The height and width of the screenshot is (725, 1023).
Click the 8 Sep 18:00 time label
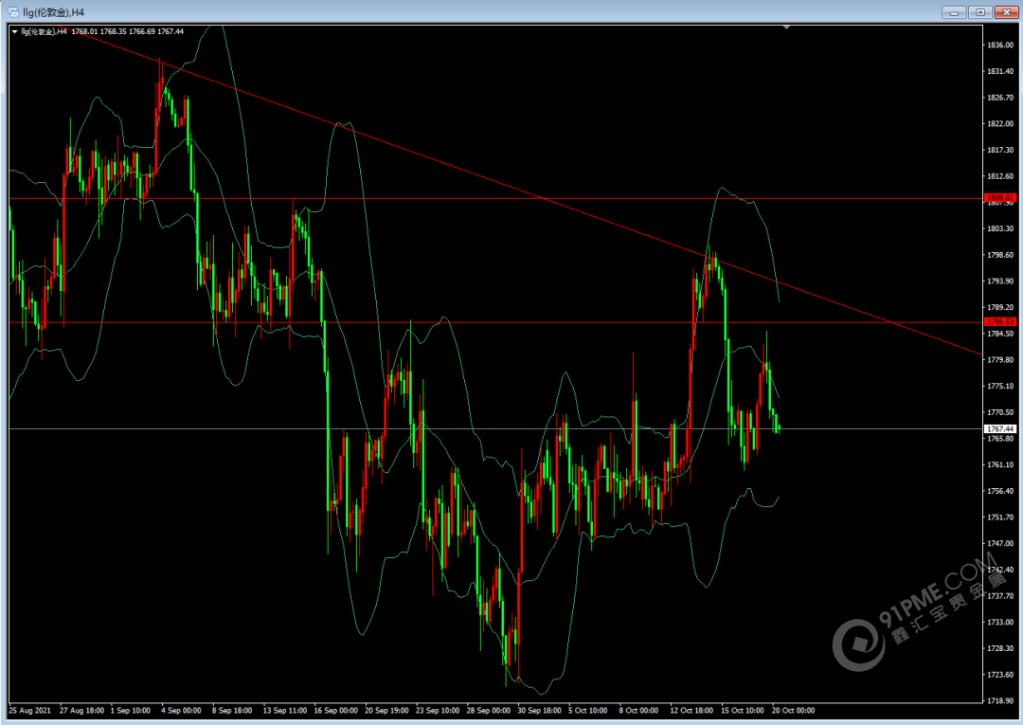click(232, 710)
